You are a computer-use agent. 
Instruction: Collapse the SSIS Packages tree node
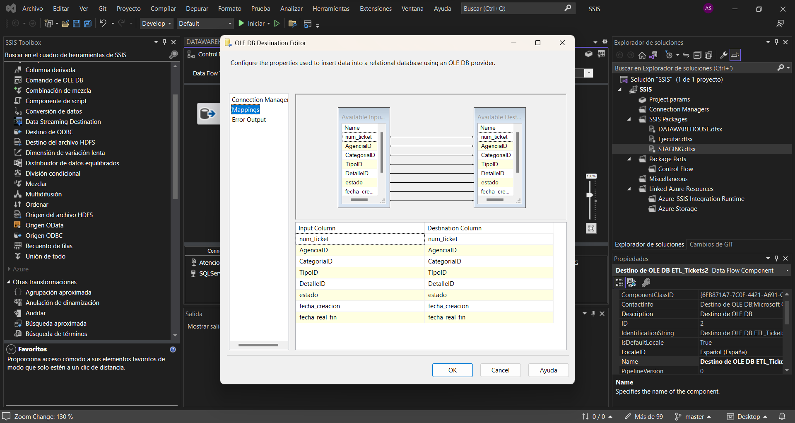click(629, 119)
